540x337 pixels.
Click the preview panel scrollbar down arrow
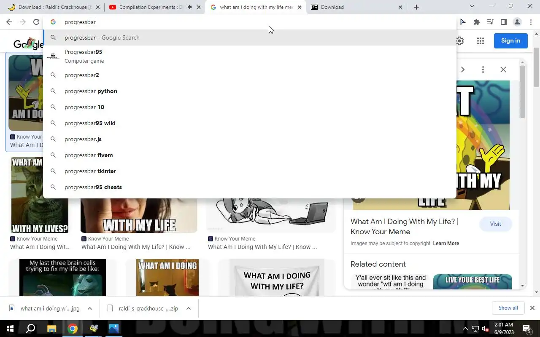(523, 286)
